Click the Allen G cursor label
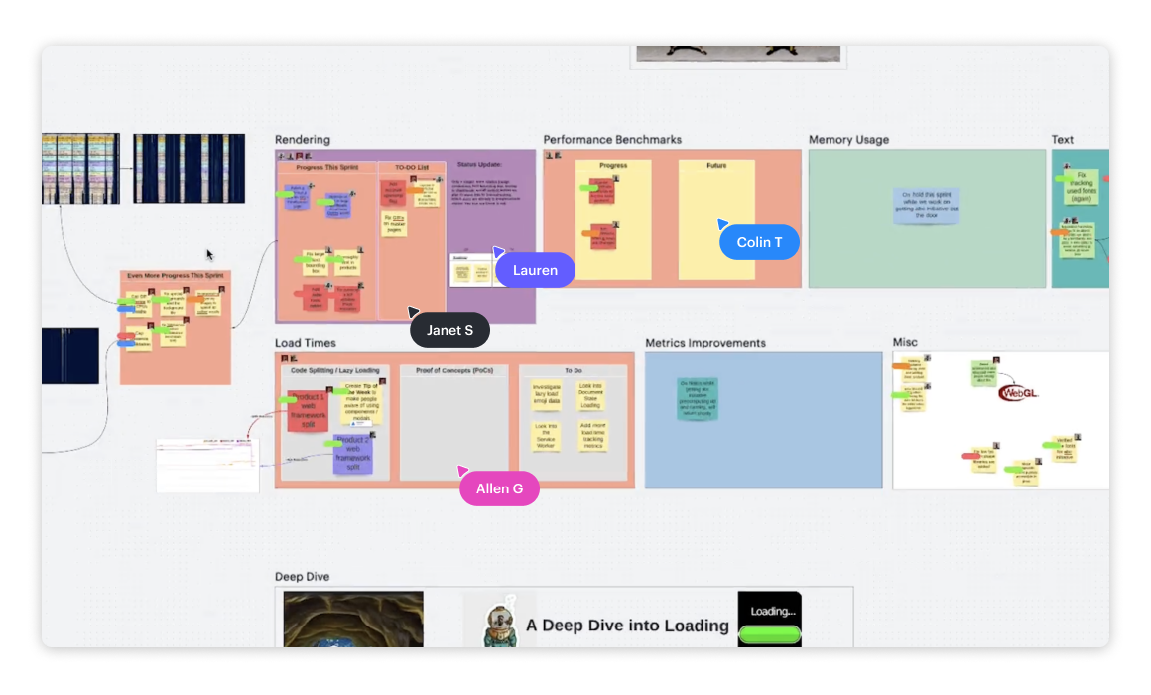The height and width of the screenshot is (695, 1151). coord(499,488)
